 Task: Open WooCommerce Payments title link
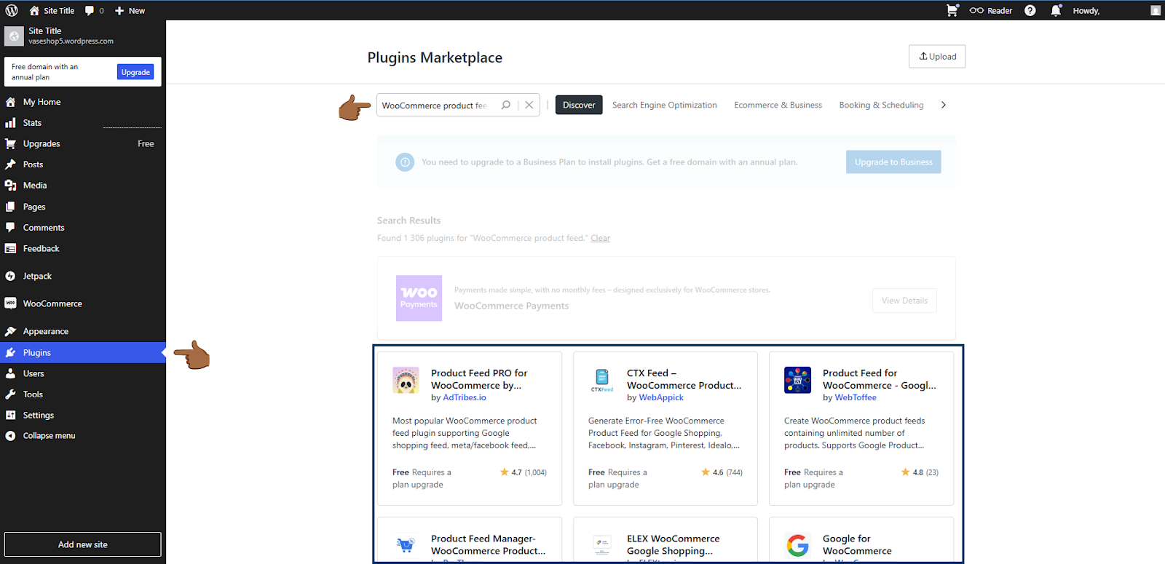click(511, 306)
